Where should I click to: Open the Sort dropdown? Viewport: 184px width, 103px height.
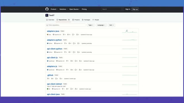pos(112,25)
